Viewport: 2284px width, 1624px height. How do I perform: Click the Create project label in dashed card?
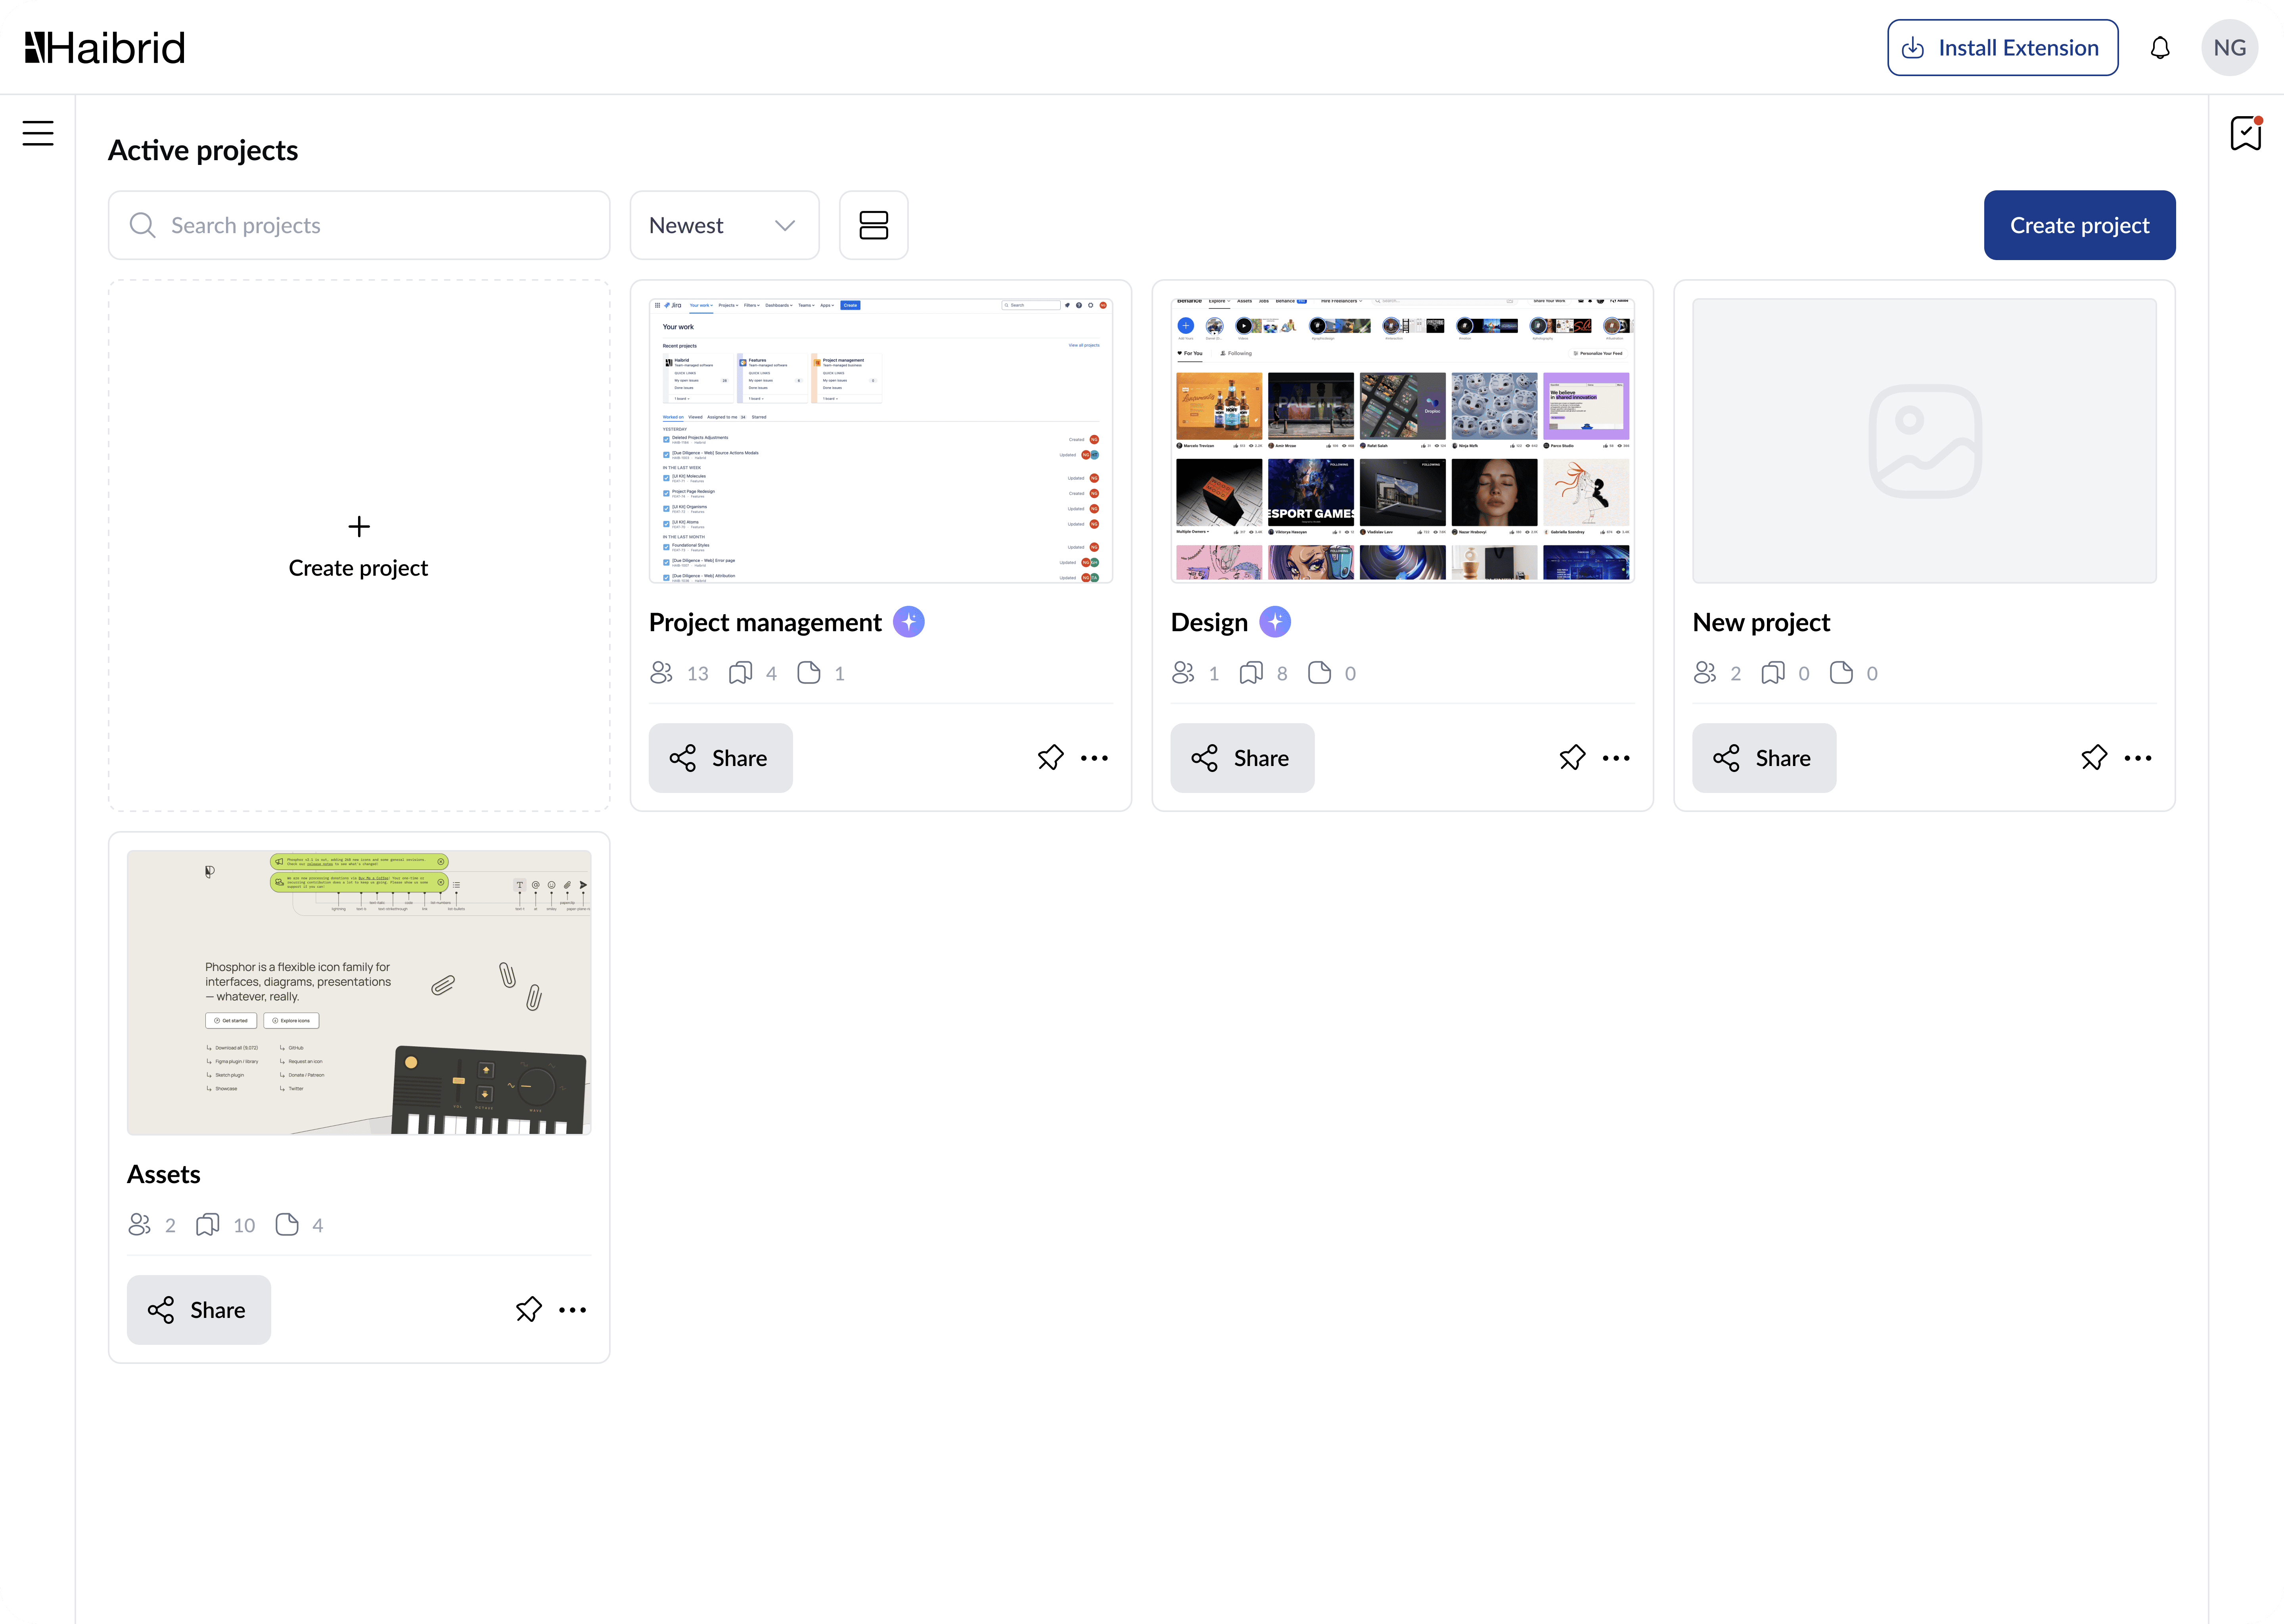(358, 568)
